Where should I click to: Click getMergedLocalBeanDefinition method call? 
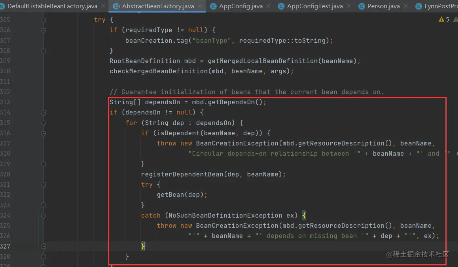(263, 61)
